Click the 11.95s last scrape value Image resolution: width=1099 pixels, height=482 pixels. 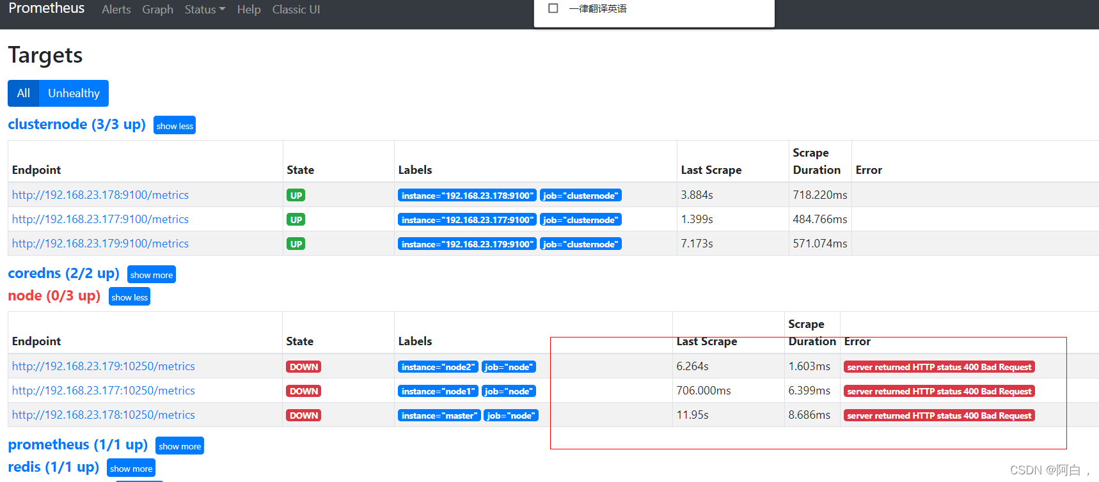pyautogui.click(x=693, y=415)
